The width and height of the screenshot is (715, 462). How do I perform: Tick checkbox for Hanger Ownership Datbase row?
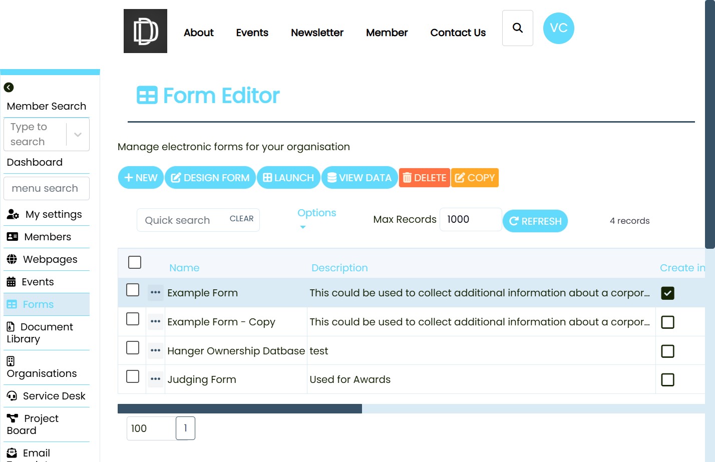click(133, 348)
